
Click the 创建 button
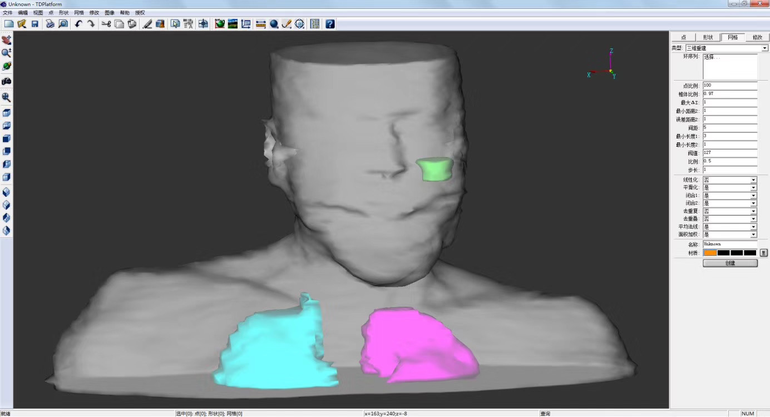[730, 263]
